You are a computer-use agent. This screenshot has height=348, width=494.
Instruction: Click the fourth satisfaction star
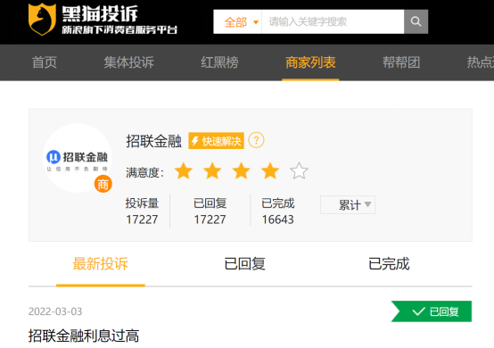tap(270, 170)
